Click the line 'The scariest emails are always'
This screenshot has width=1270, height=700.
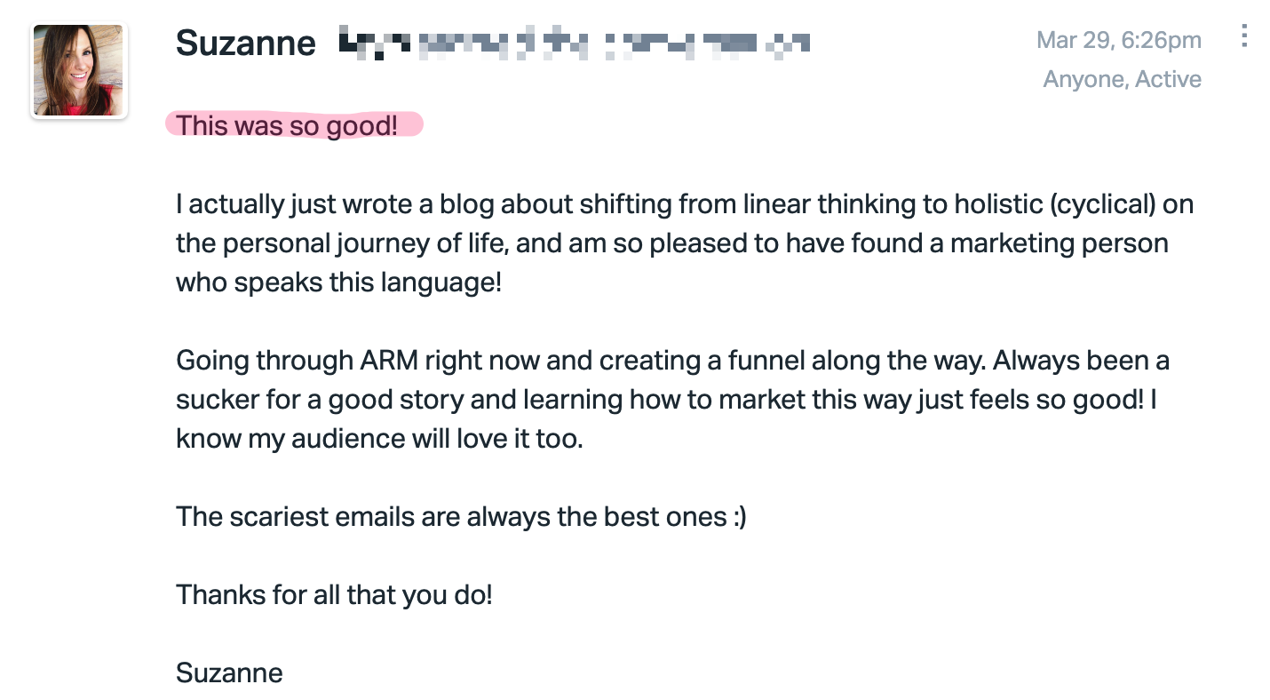(x=462, y=517)
